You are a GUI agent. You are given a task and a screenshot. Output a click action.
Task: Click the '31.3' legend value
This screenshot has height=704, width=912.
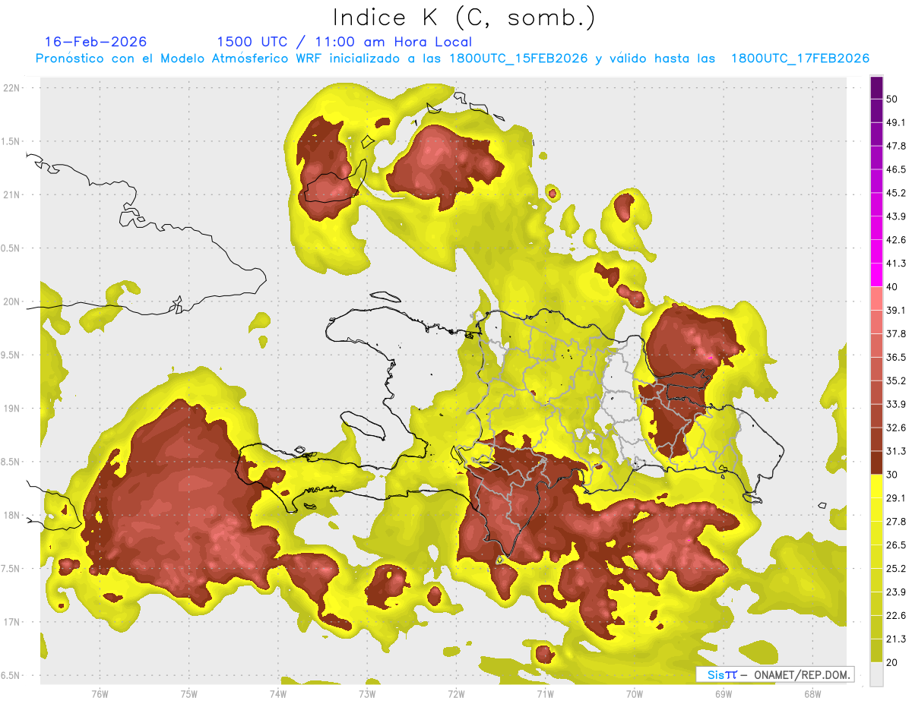pos(896,451)
